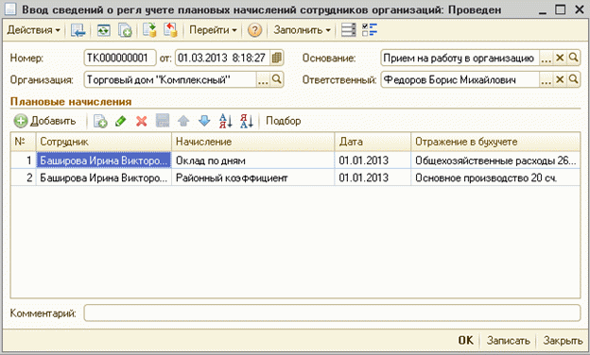Search organization with magnifier icon

point(277,79)
